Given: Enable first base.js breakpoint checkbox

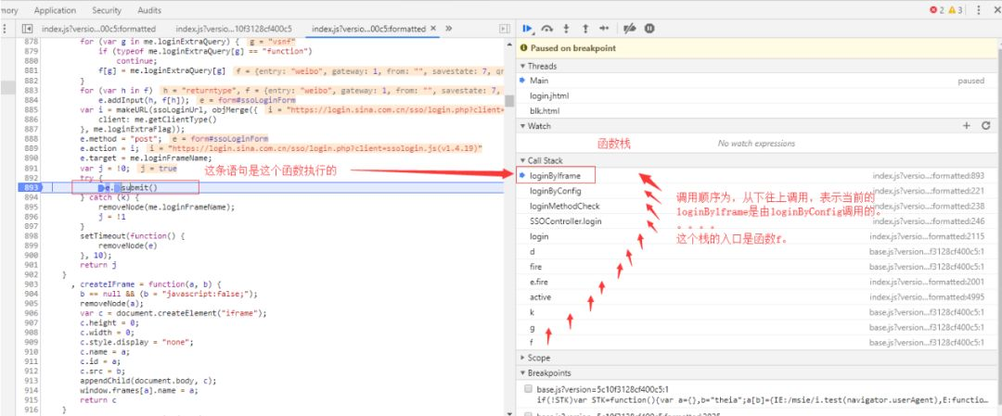Looking at the screenshot, I should [x=528, y=389].
